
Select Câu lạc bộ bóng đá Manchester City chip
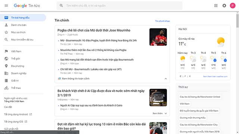(x=199, y=125)
